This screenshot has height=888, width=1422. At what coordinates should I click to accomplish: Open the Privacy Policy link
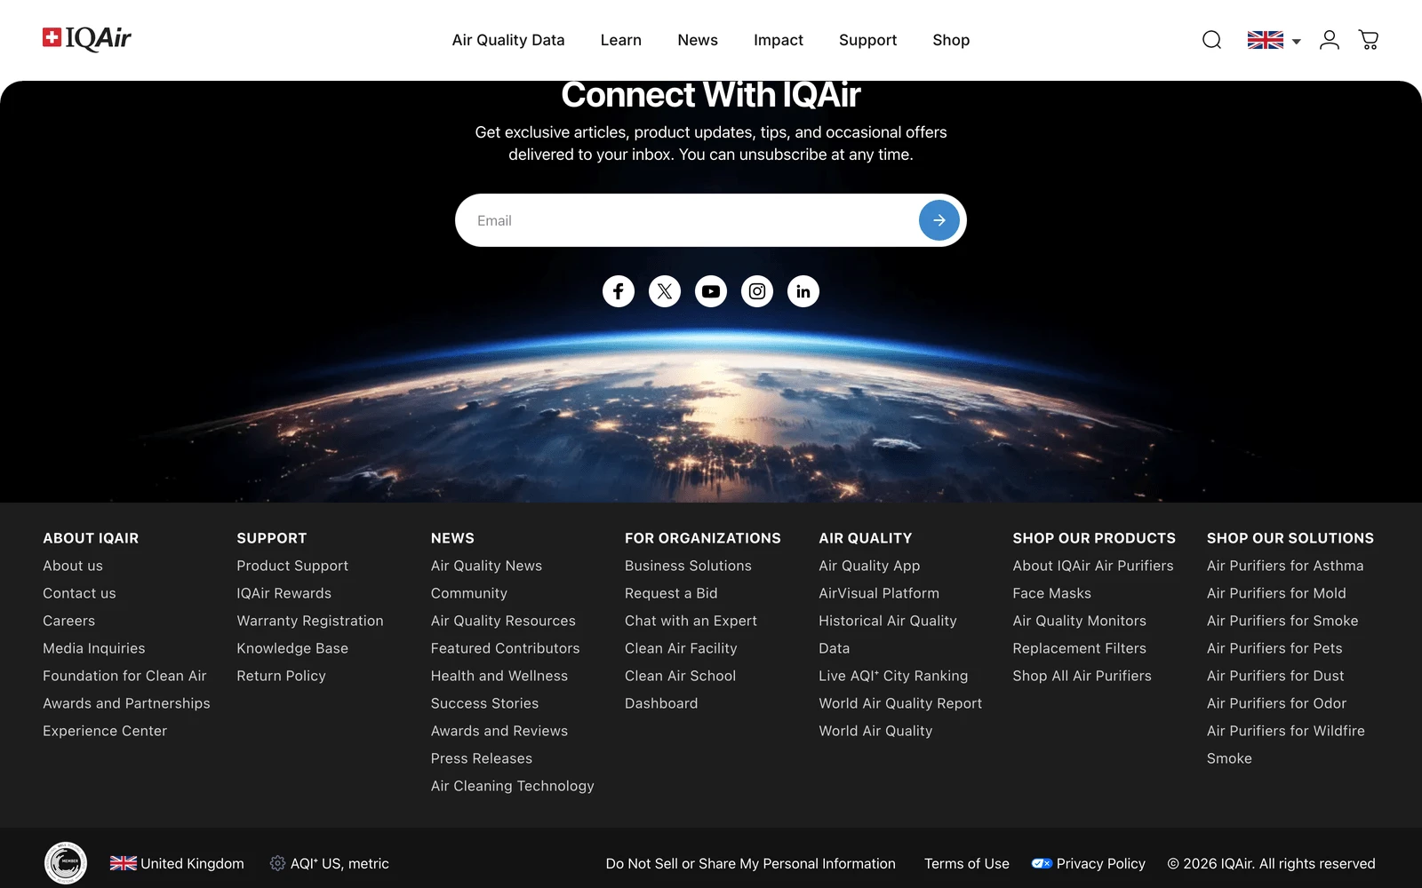point(1101,863)
